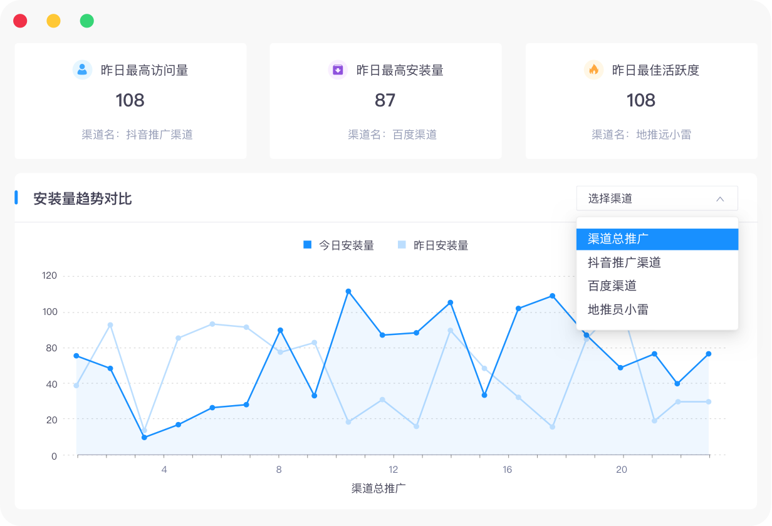772x526 pixels.
Task: Click 渠道名：百度渠道 text
Action: click(x=392, y=135)
